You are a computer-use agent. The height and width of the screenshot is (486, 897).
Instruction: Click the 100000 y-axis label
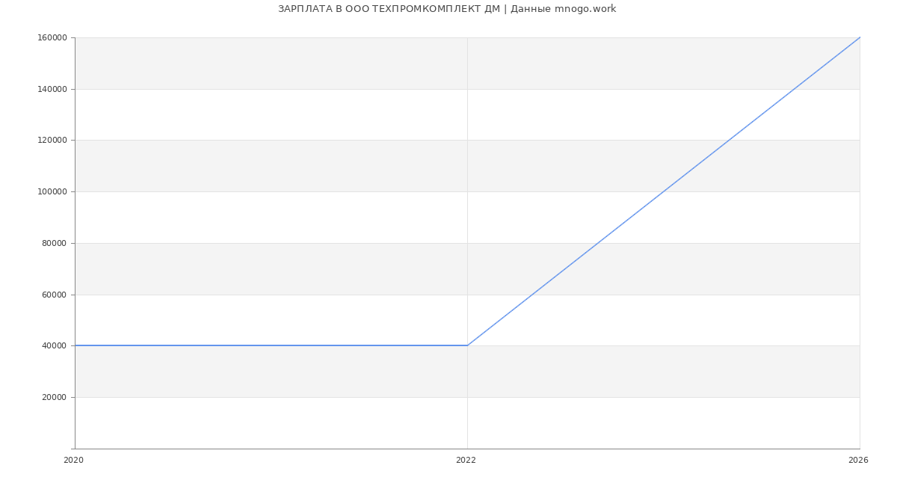click(x=52, y=192)
